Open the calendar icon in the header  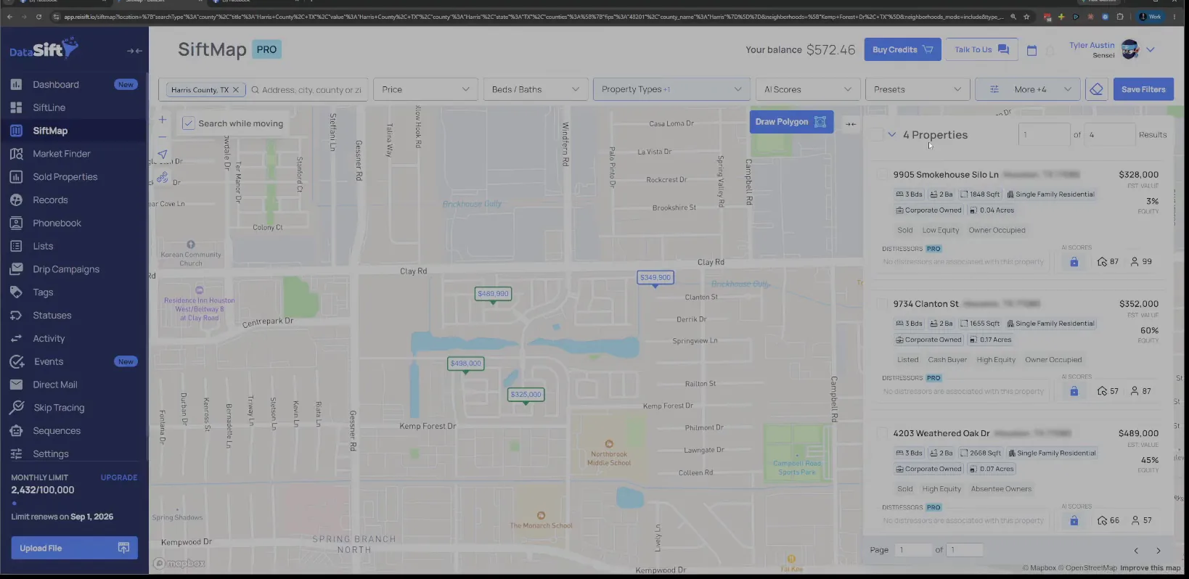click(1031, 50)
